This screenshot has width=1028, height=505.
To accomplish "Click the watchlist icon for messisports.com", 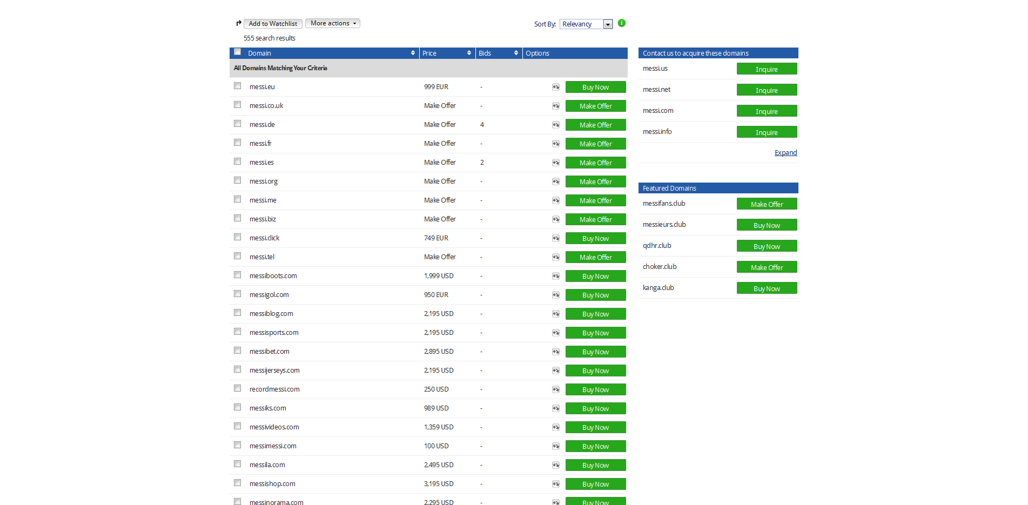I will coord(556,333).
